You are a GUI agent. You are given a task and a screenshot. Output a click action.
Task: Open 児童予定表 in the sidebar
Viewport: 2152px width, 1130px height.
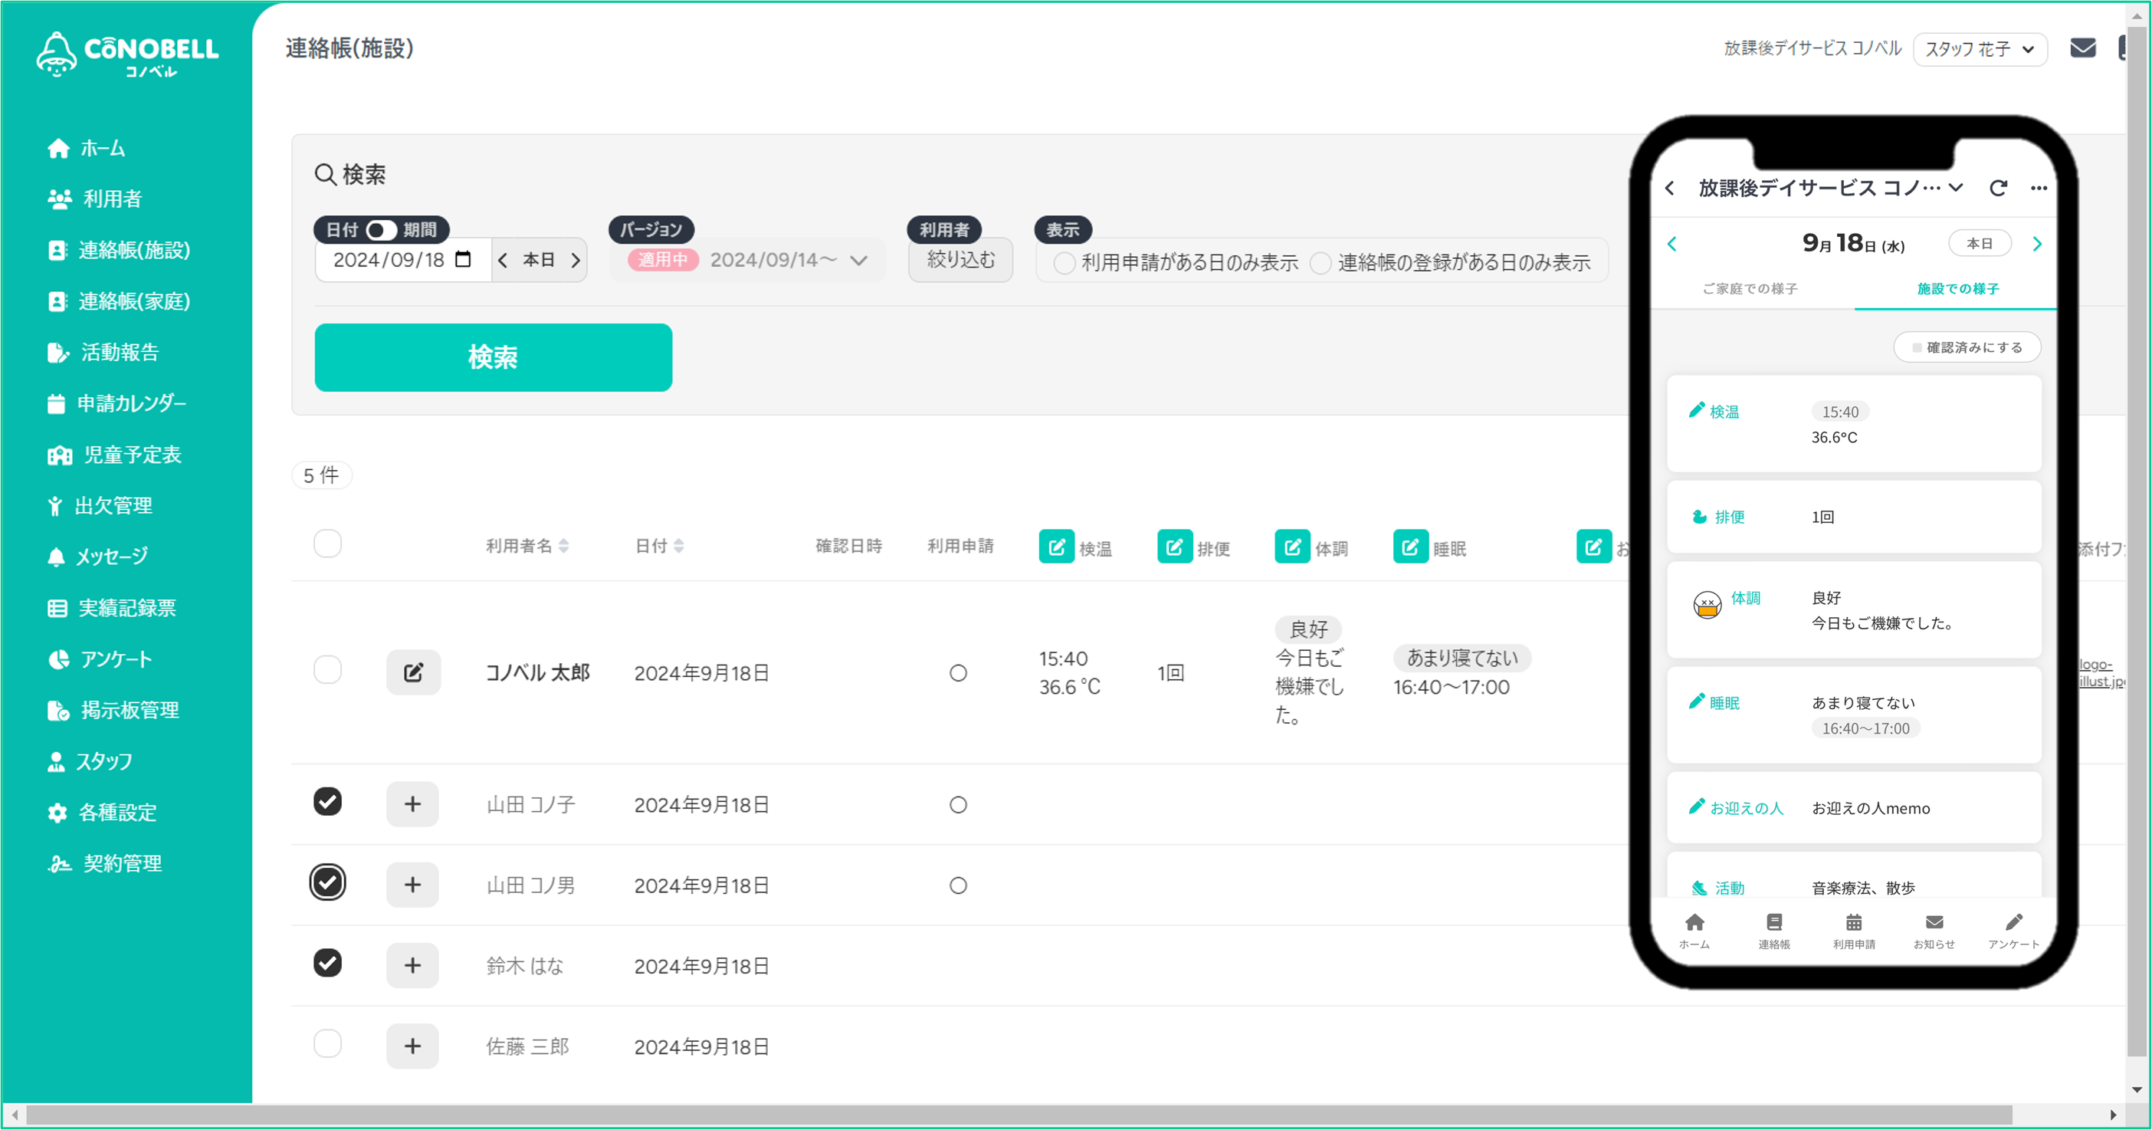(114, 455)
